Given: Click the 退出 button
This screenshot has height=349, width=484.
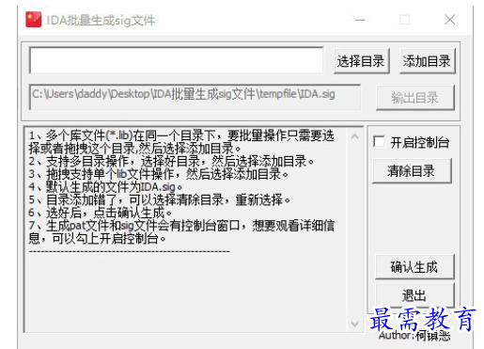Looking at the screenshot, I should pos(414,294).
